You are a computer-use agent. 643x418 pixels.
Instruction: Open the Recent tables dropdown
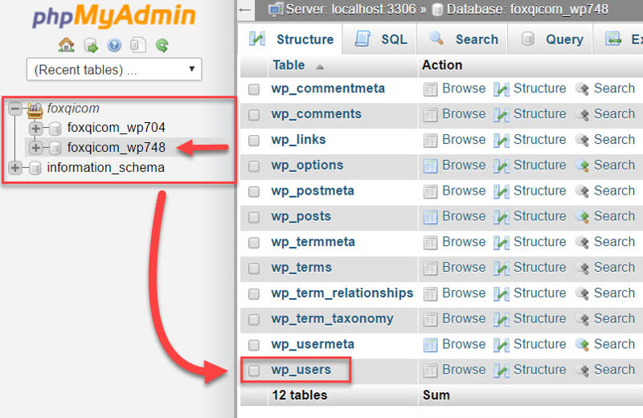pyautogui.click(x=114, y=69)
